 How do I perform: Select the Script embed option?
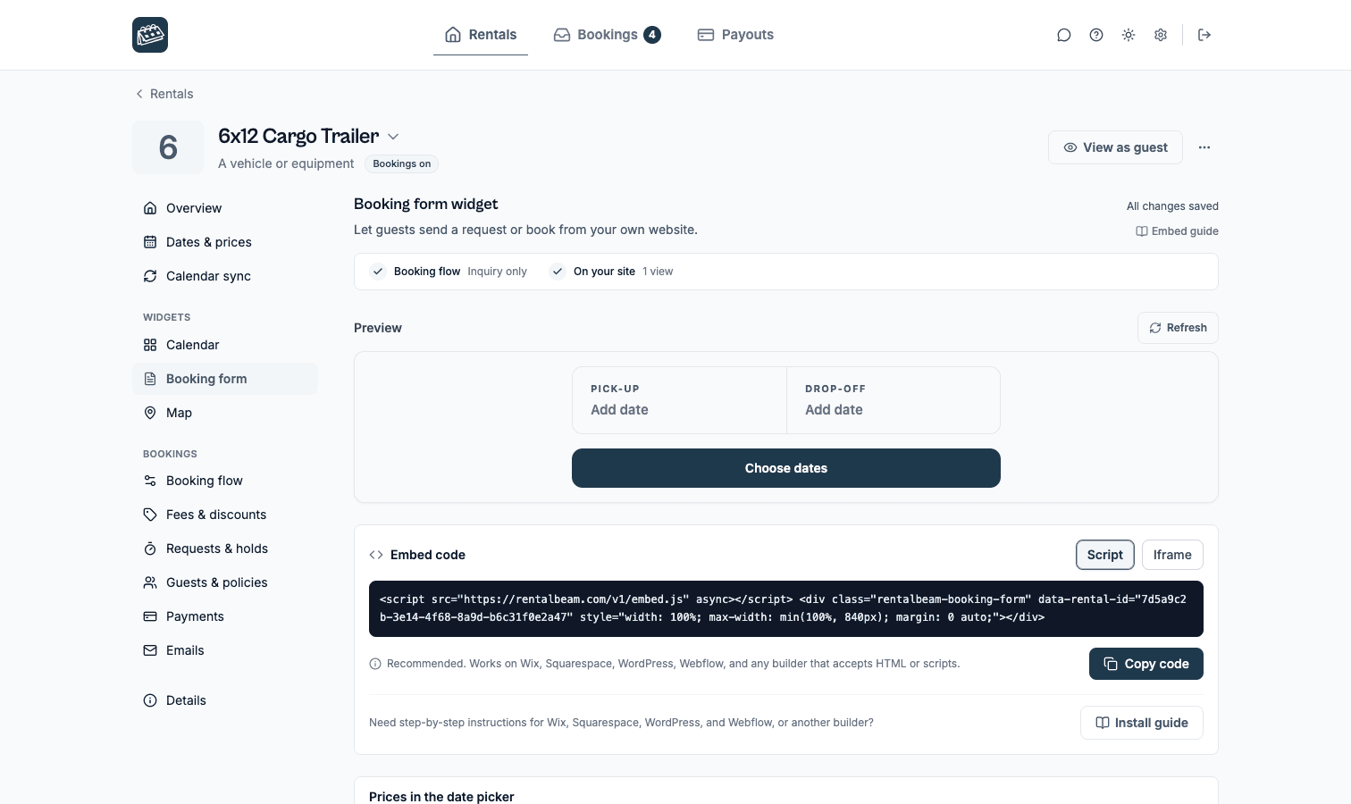(1105, 555)
